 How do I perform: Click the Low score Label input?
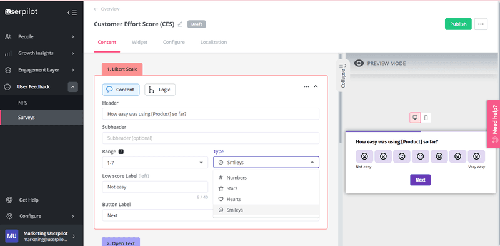coord(155,187)
